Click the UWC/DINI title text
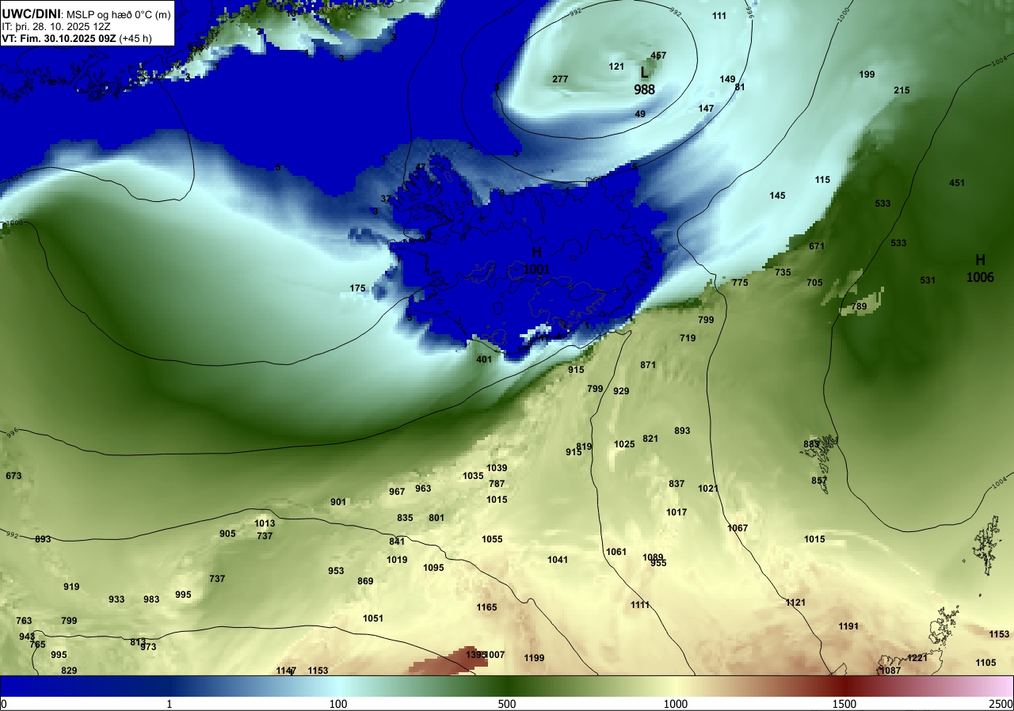 (x=31, y=13)
